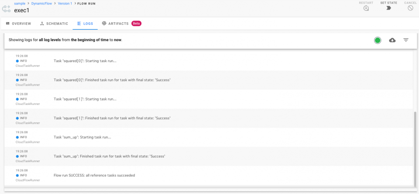Select the Logs tab
Screen dimensions: 419x194
pyautogui.click(x=85, y=24)
